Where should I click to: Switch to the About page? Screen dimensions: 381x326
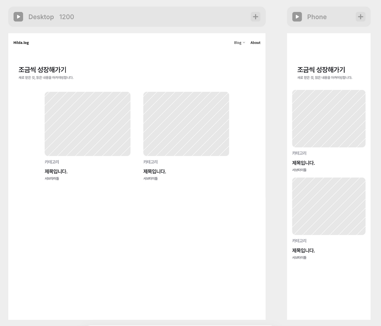click(x=255, y=43)
